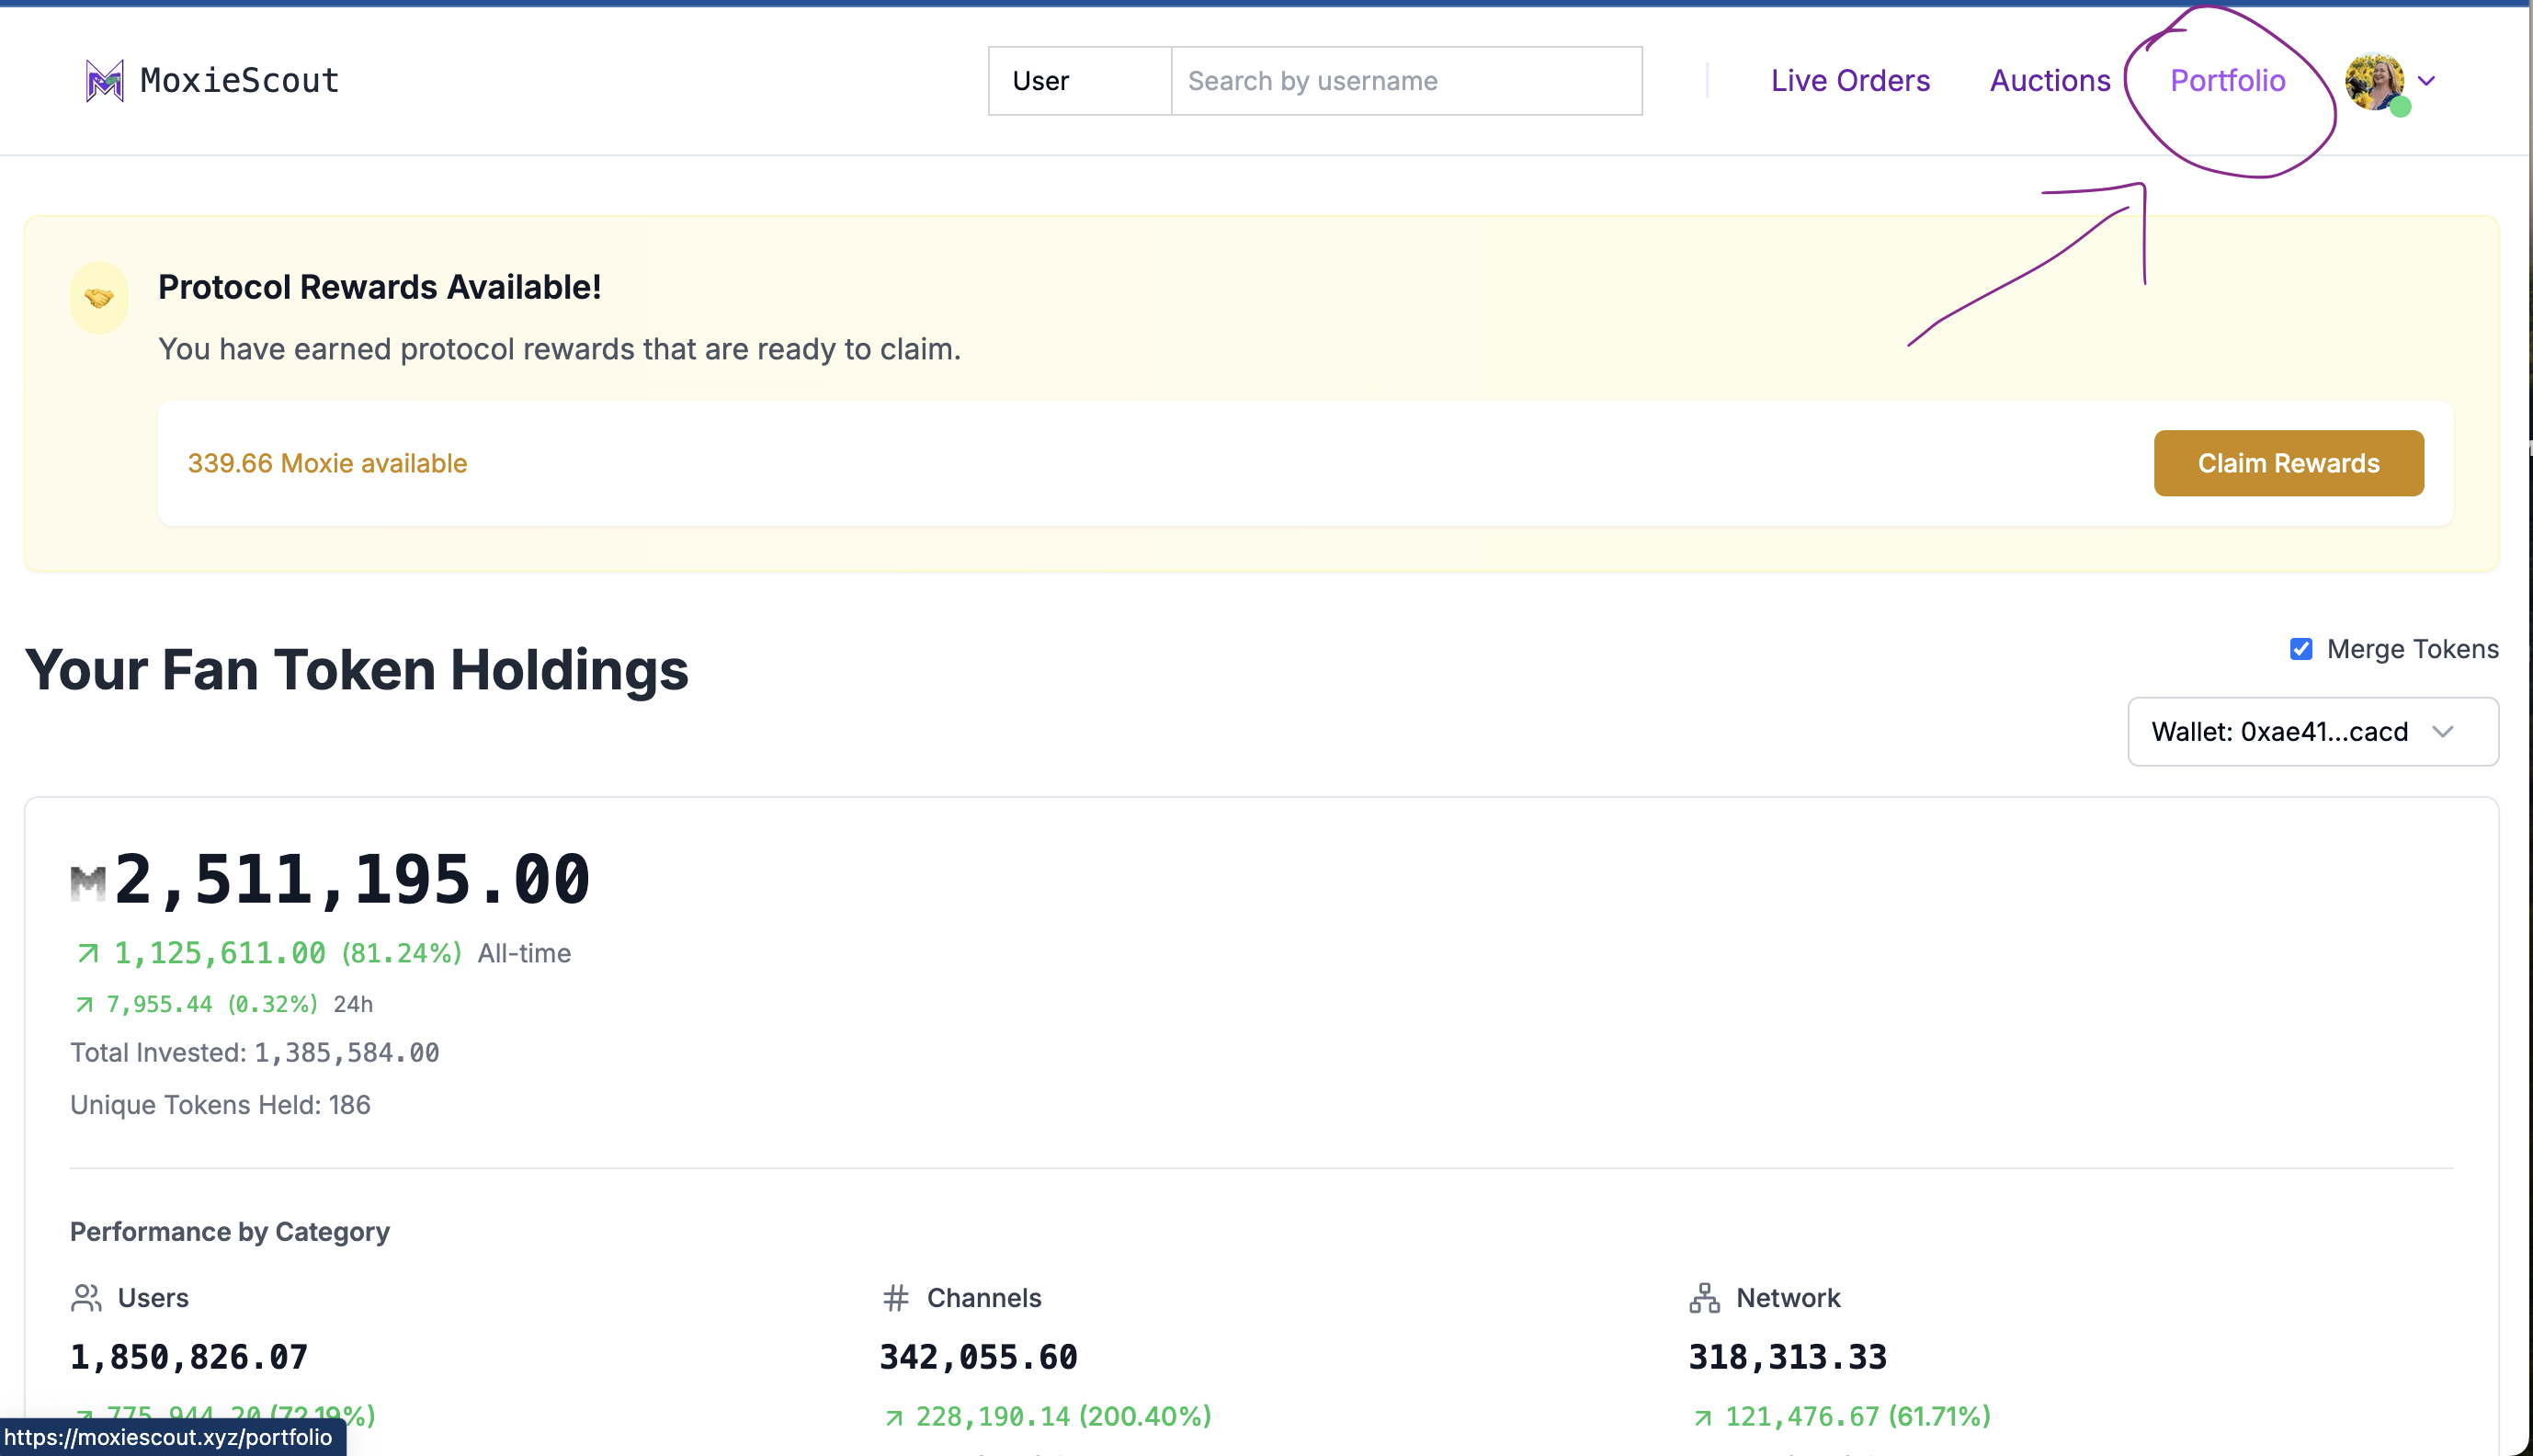Claim the protocol rewards
Image resolution: width=2533 pixels, height=1456 pixels.
pos(2289,463)
